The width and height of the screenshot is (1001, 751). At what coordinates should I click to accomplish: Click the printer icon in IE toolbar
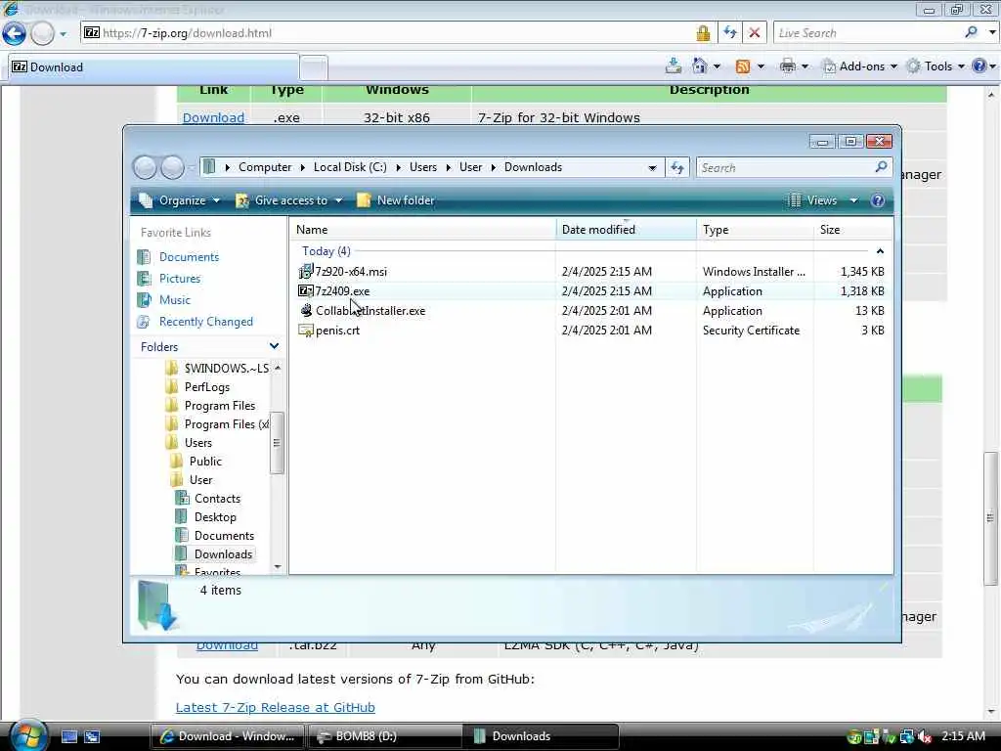[x=788, y=66]
